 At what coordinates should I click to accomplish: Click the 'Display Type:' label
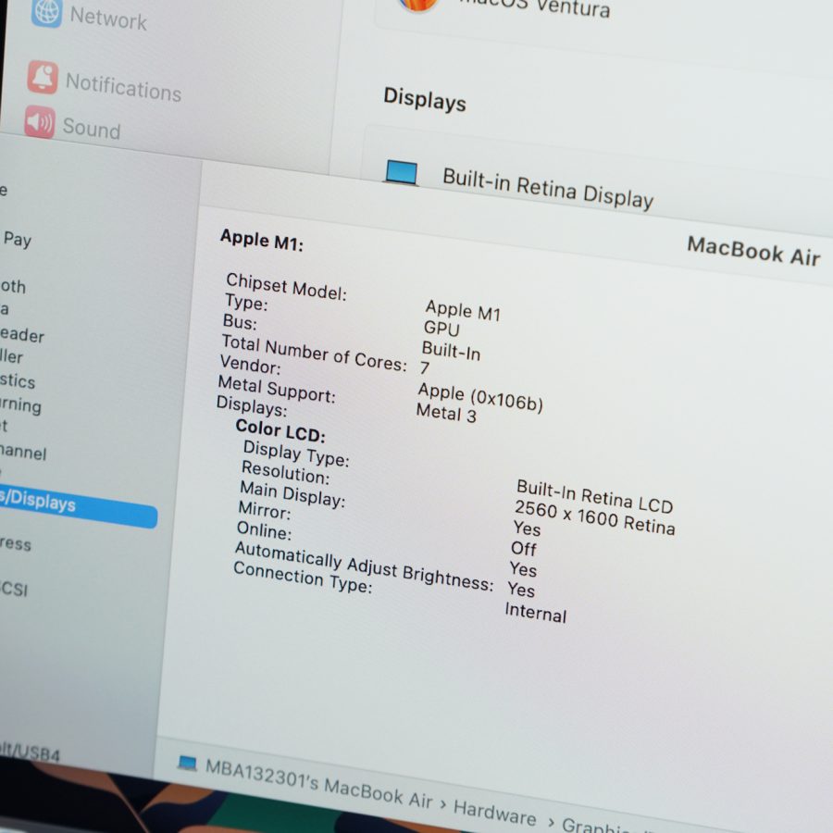click(x=296, y=454)
